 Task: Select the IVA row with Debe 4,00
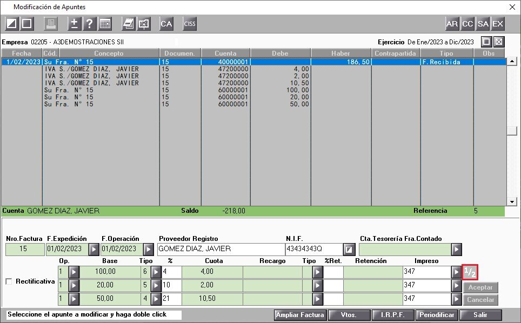254,69
